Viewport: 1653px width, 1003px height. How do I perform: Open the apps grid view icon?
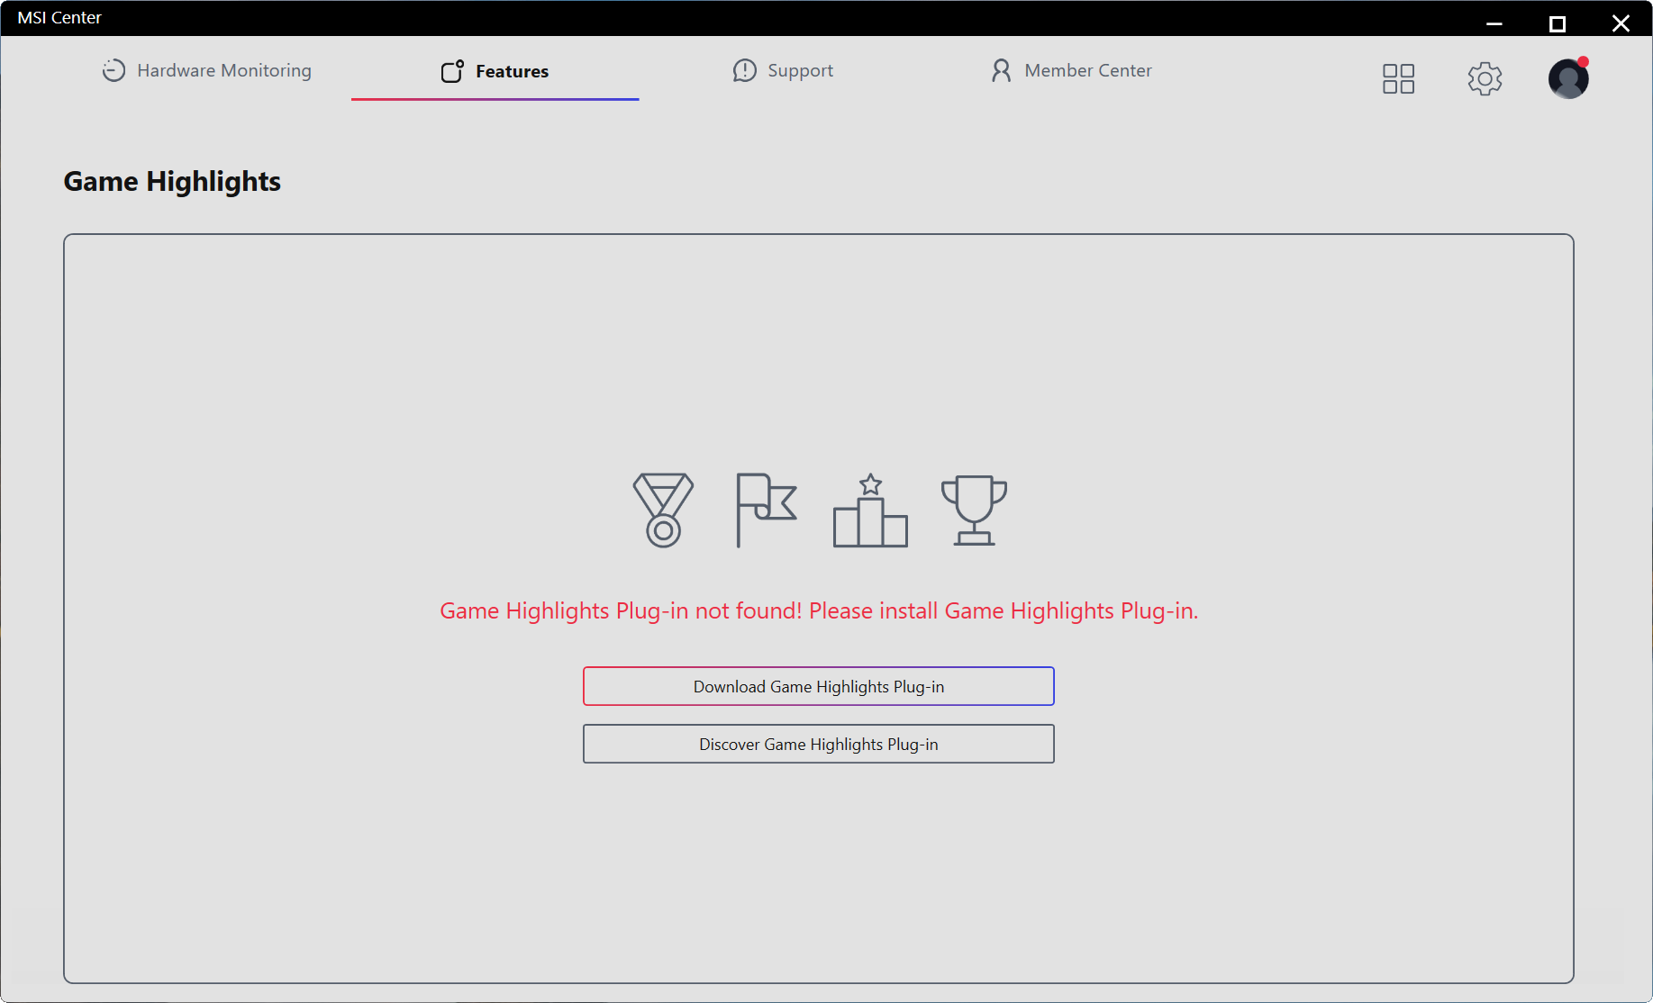click(x=1398, y=78)
